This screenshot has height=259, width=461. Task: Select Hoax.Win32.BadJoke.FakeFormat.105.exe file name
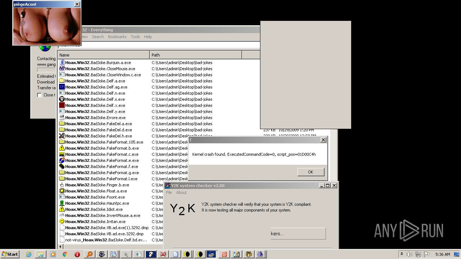pos(104,142)
